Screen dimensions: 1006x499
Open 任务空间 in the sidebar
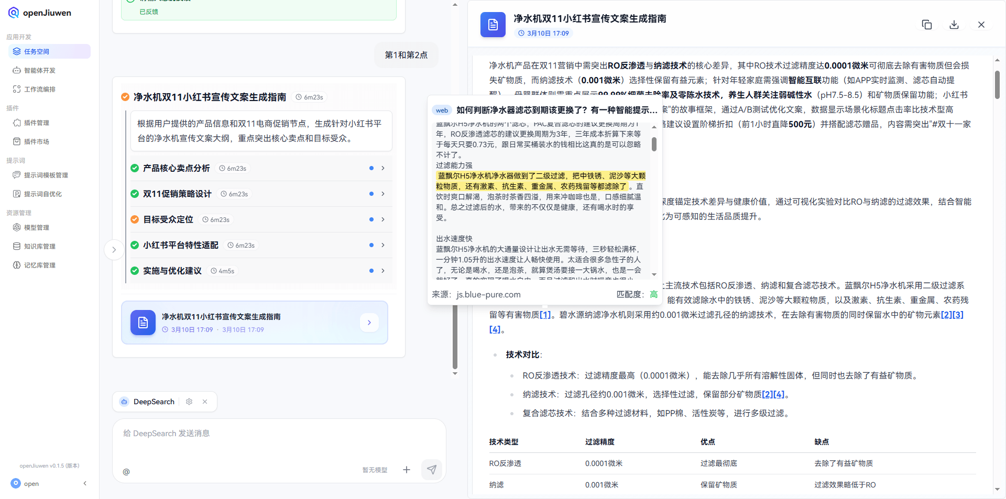(x=36, y=51)
